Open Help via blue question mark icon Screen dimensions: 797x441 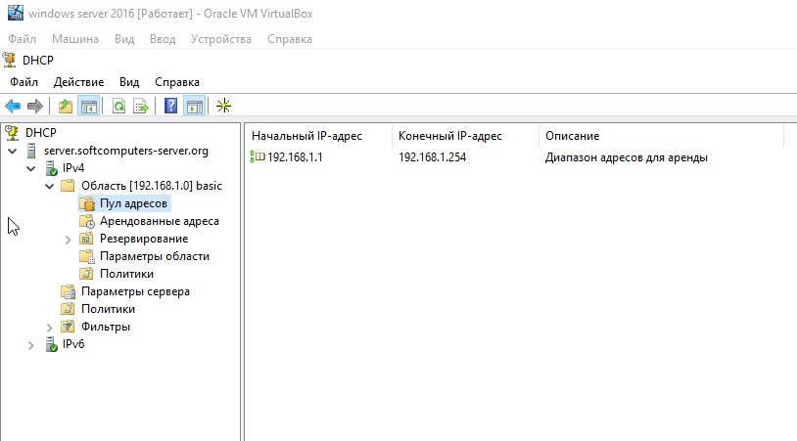pos(171,106)
